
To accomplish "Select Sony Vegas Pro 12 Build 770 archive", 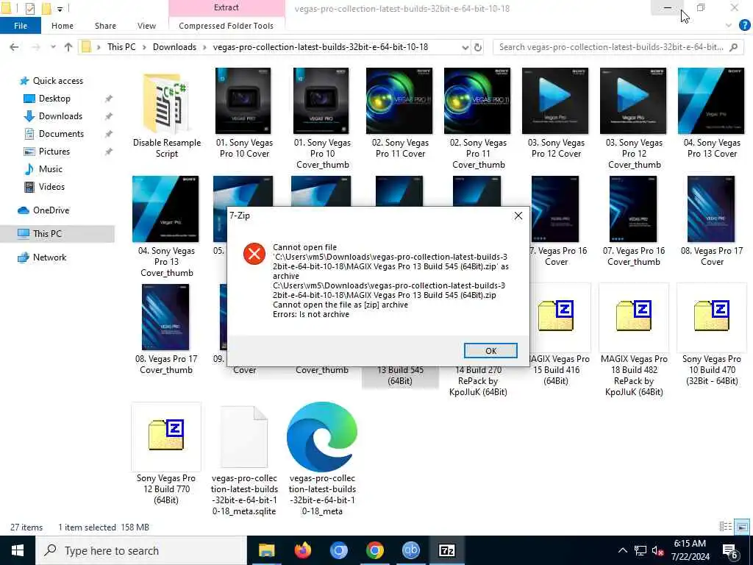I will 166,453.
